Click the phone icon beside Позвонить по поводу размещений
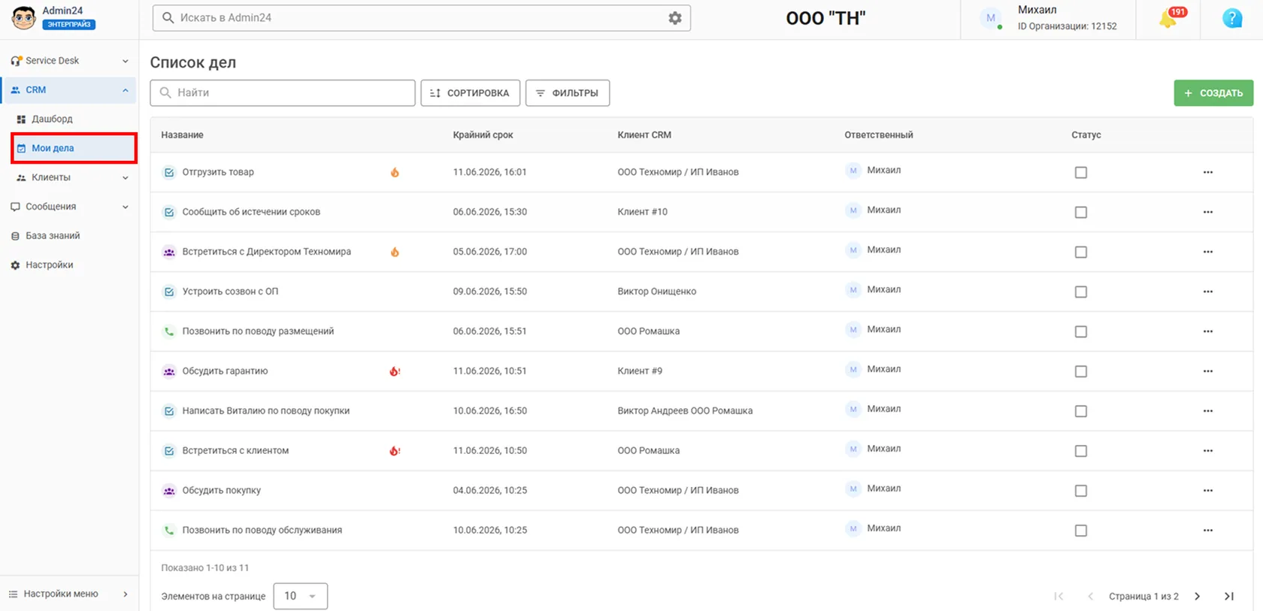 (x=169, y=331)
